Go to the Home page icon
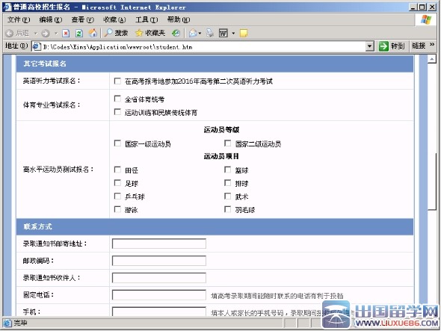441x331 pixels. point(93,33)
